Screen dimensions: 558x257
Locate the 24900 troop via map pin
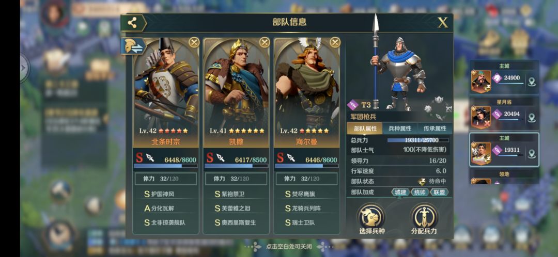(x=532, y=82)
